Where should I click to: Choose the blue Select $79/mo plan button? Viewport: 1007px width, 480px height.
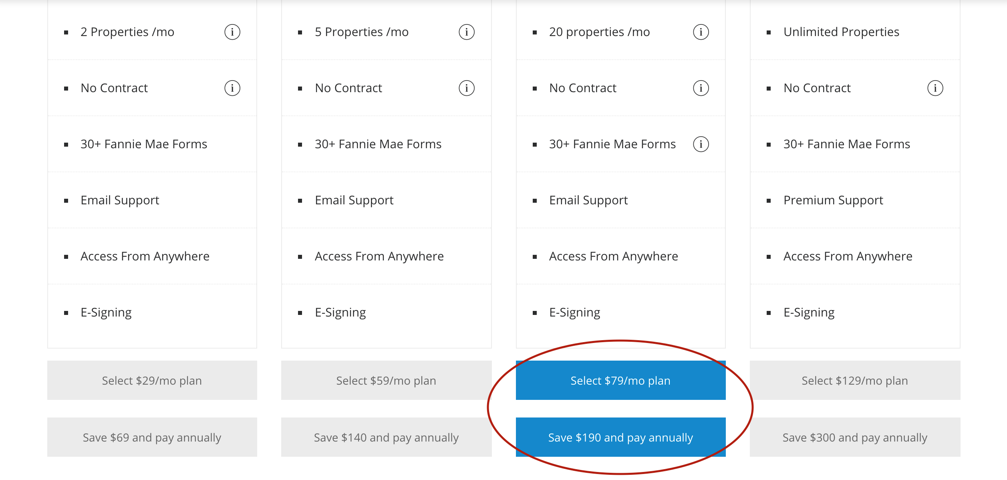click(x=621, y=380)
